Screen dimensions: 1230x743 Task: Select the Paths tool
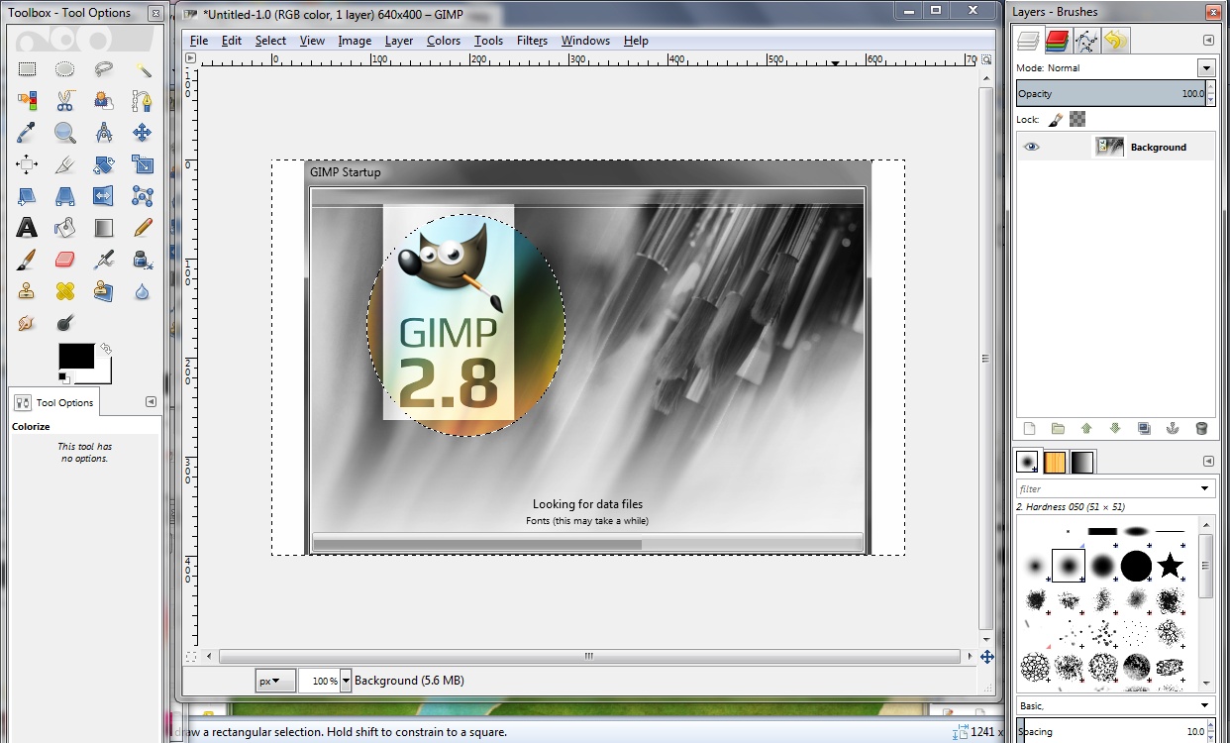[143, 100]
